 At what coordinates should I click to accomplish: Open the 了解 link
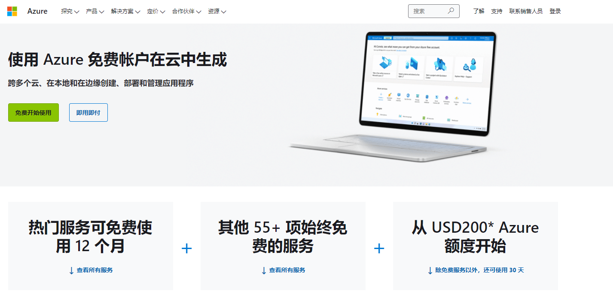coord(479,12)
